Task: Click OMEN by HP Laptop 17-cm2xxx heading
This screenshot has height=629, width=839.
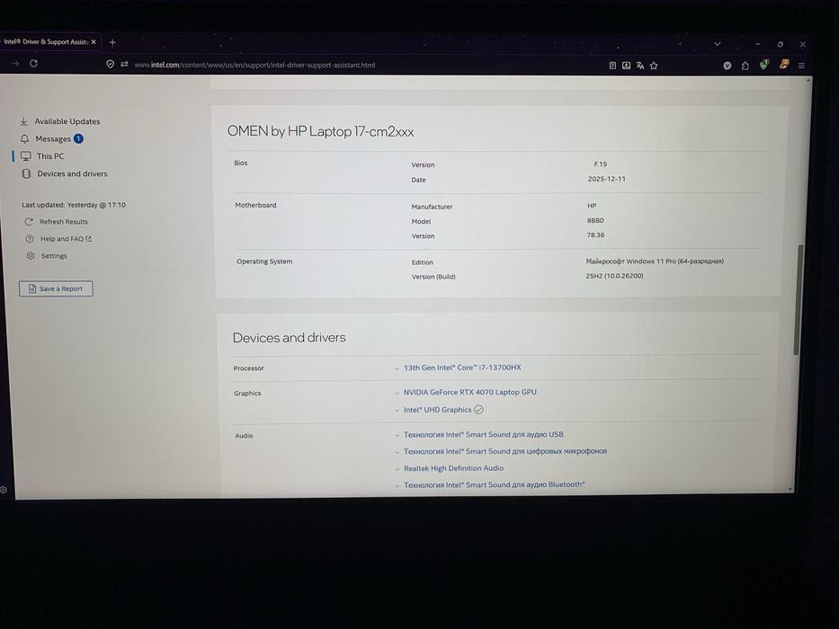Action: point(320,131)
